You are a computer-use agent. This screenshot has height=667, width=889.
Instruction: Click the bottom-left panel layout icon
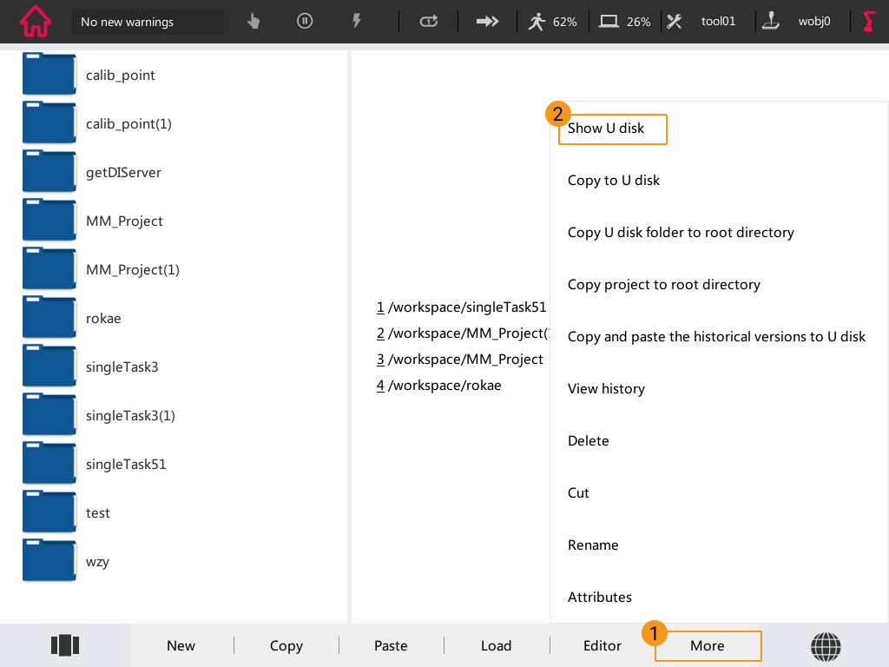pyautogui.click(x=65, y=645)
